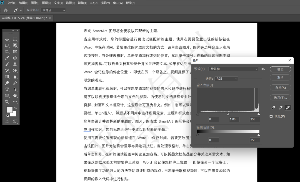
Task: Open the Levels preset options gear menu
Action: click(263, 69)
